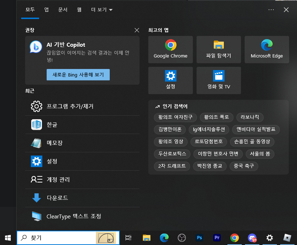Open Task View on the taskbar

[128, 238]
